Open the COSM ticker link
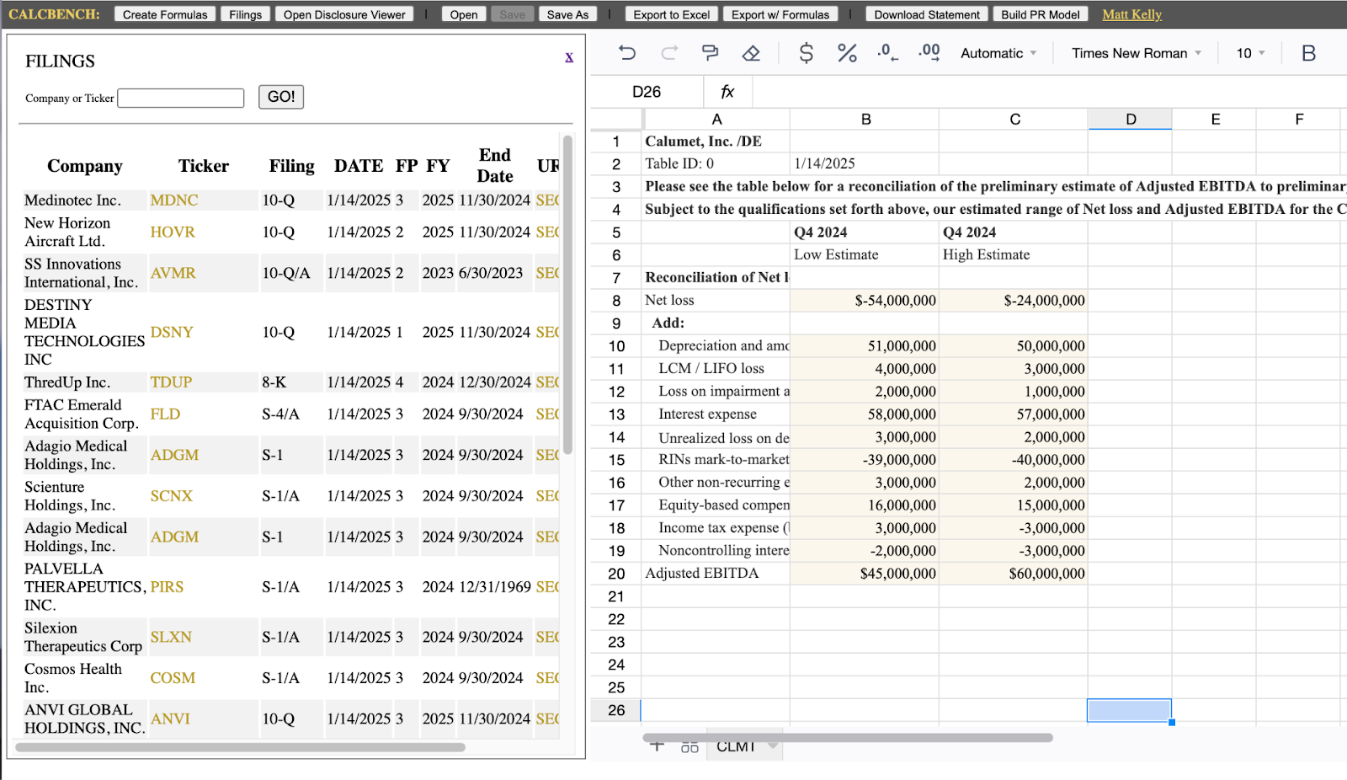This screenshot has height=780, width=1347. coord(173,678)
